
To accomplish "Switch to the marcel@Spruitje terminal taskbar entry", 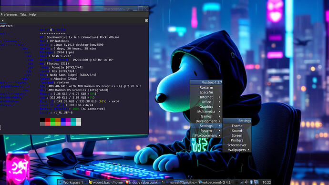I will click(x=180, y=182).
